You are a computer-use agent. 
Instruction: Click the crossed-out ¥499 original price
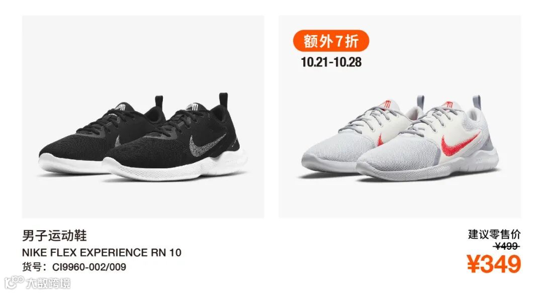tap(507, 246)
